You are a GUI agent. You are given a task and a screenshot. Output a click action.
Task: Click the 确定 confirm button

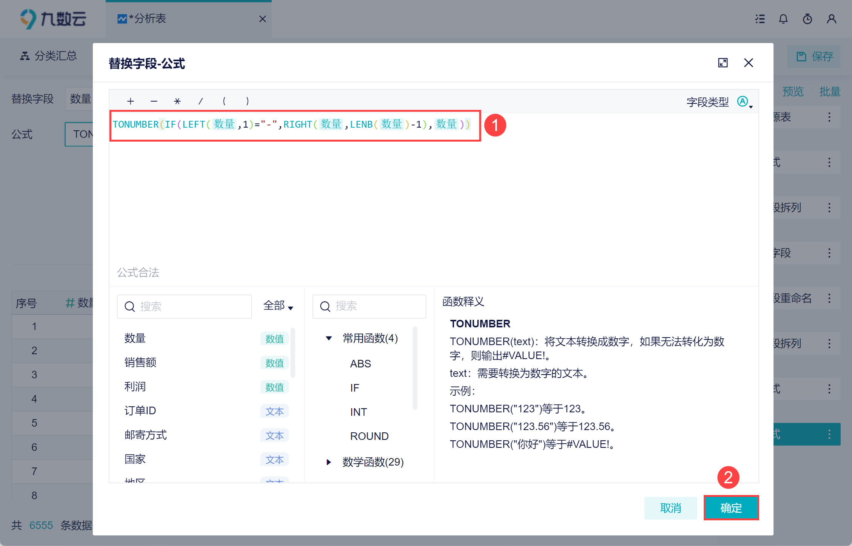(x=731, y=508)
